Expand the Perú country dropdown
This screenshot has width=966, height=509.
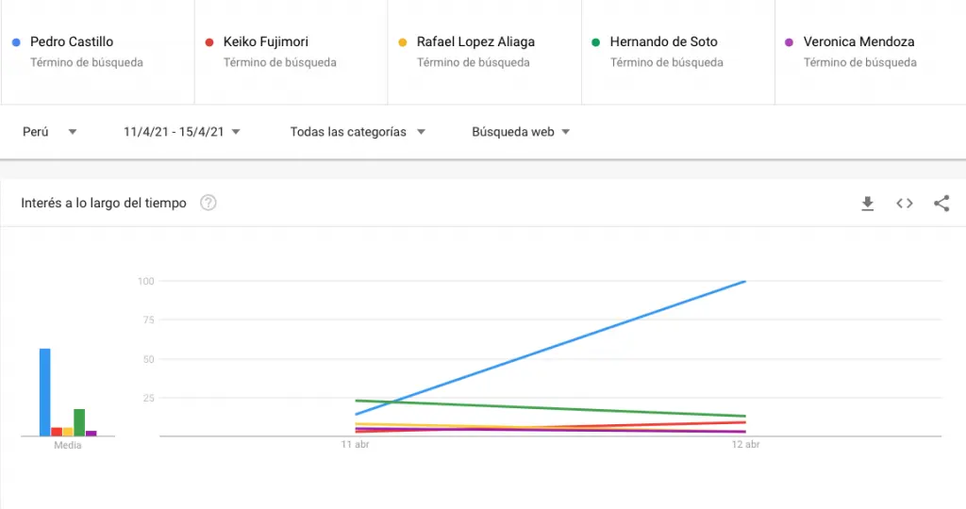pyautogui.click(x=49, y=132)
